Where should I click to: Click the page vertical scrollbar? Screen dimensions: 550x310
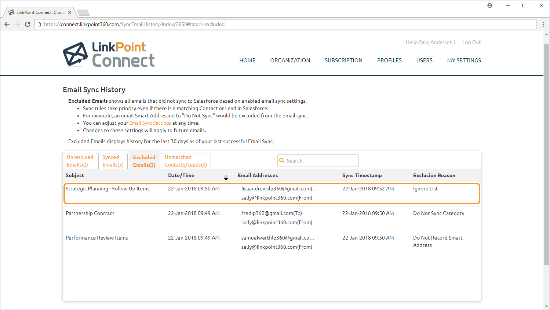(547, 154)
